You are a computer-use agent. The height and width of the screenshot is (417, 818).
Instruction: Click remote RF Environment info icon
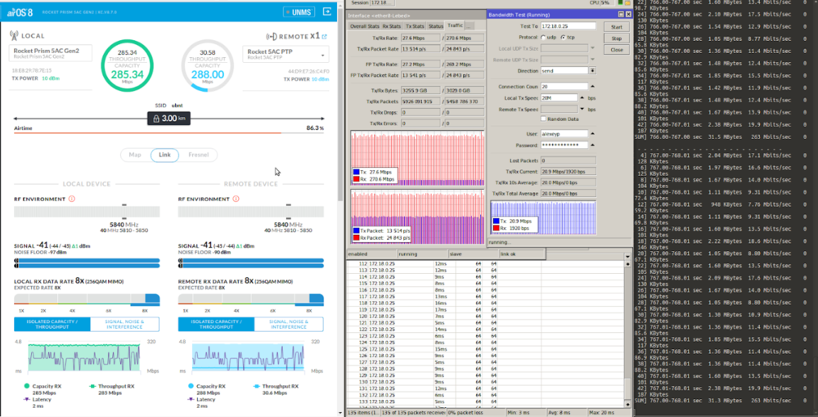click(x=236, y=199)
